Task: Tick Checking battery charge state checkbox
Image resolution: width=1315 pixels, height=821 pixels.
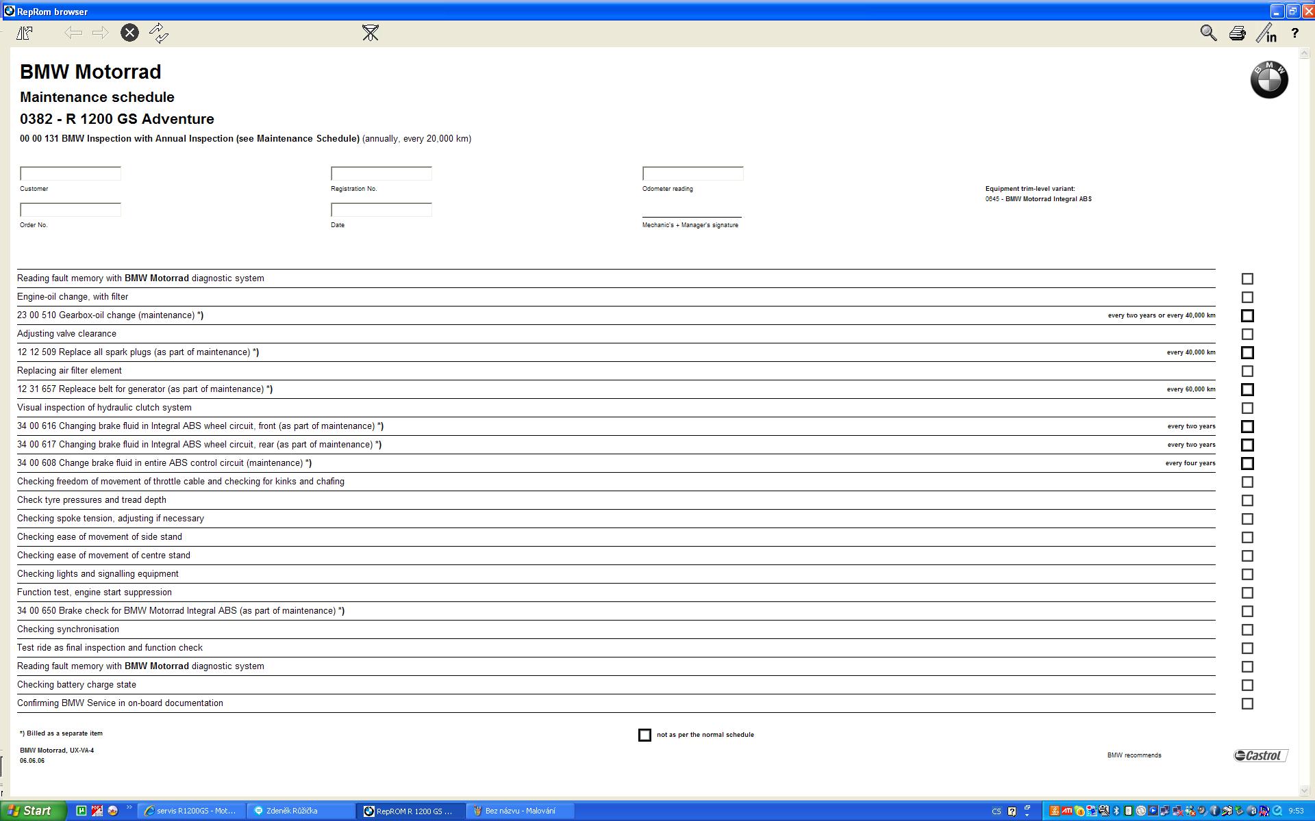Action: point(1247,686)
